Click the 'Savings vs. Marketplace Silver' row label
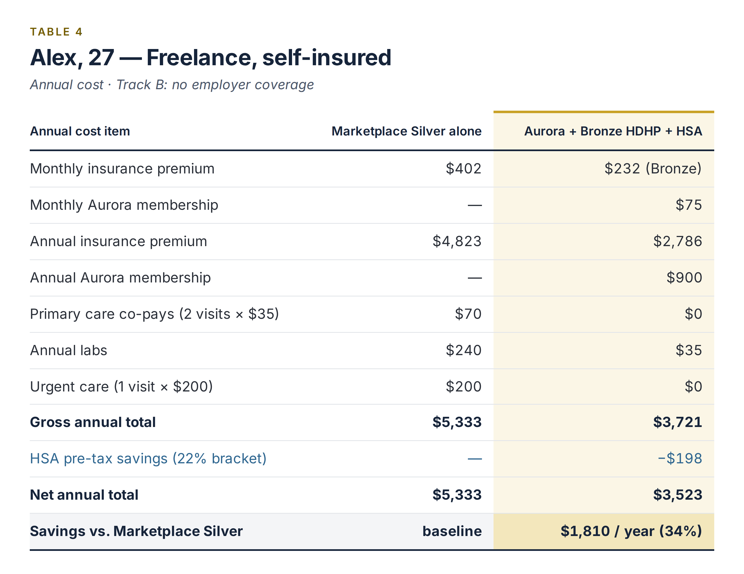Image resolution: width=744 pixels, height=574 pixels. pos(136,532)
